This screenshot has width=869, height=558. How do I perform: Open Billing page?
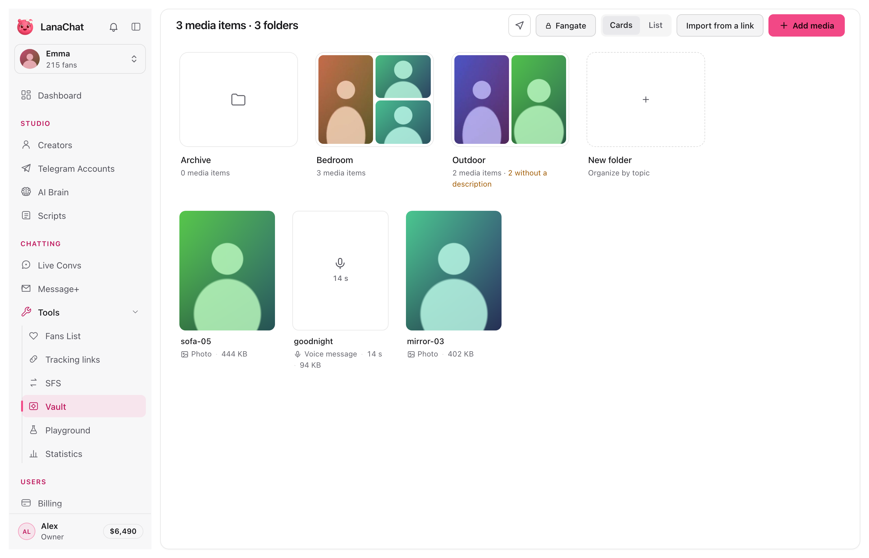click(x=80, y=503)
